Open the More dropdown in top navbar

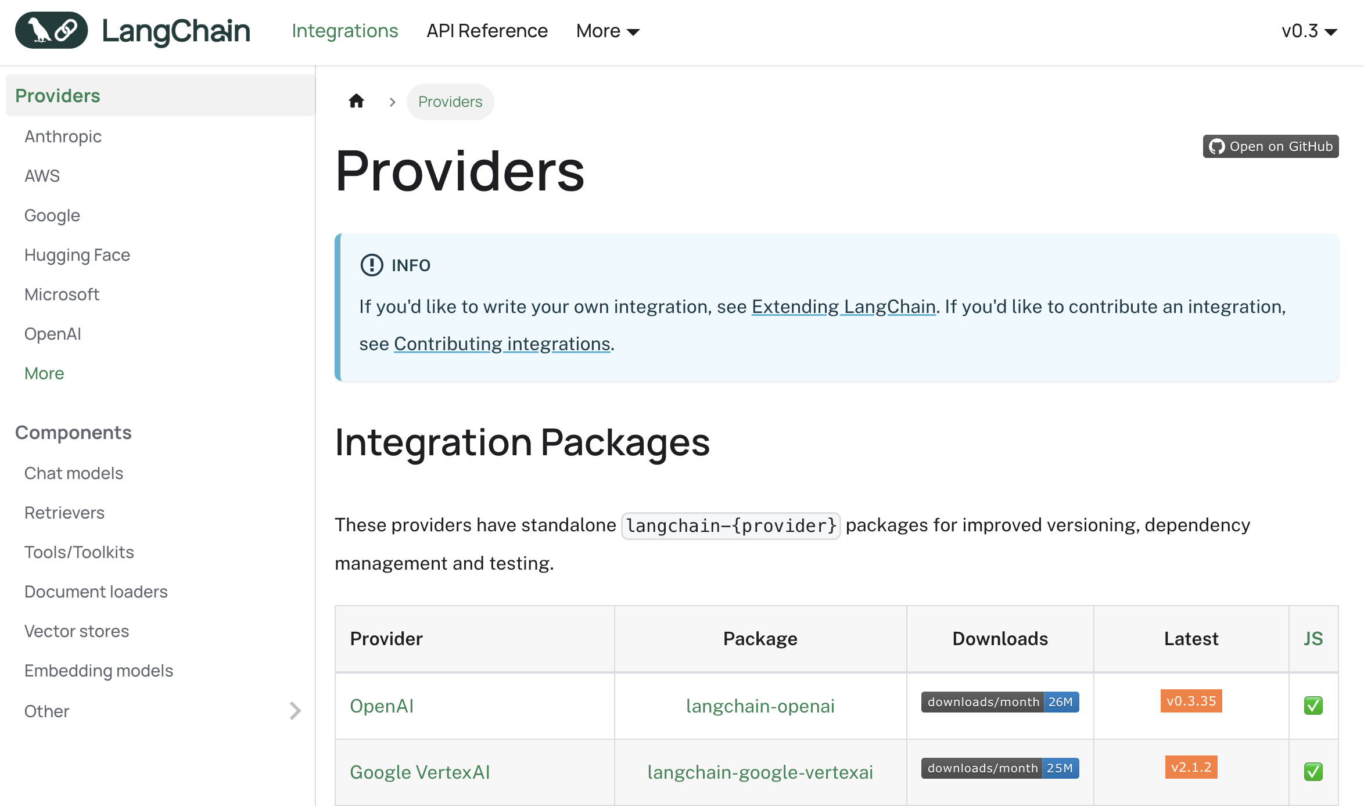[608, 31]
